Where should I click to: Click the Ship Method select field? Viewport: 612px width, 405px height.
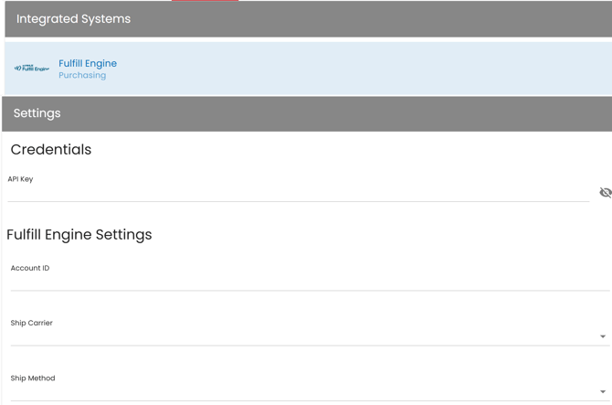click(x=301, y=391)
